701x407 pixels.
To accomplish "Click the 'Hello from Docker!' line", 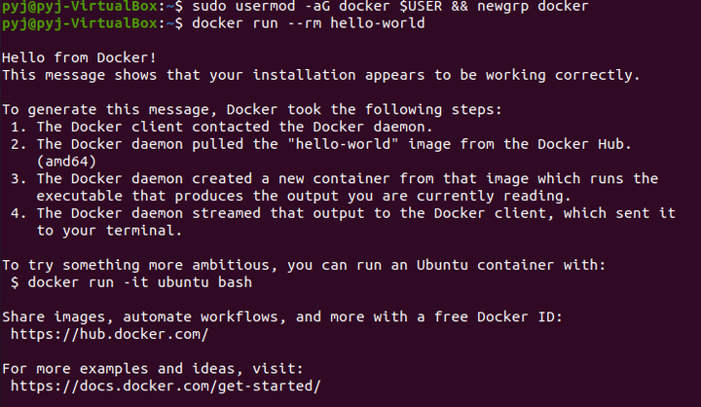I will (79, 57).
